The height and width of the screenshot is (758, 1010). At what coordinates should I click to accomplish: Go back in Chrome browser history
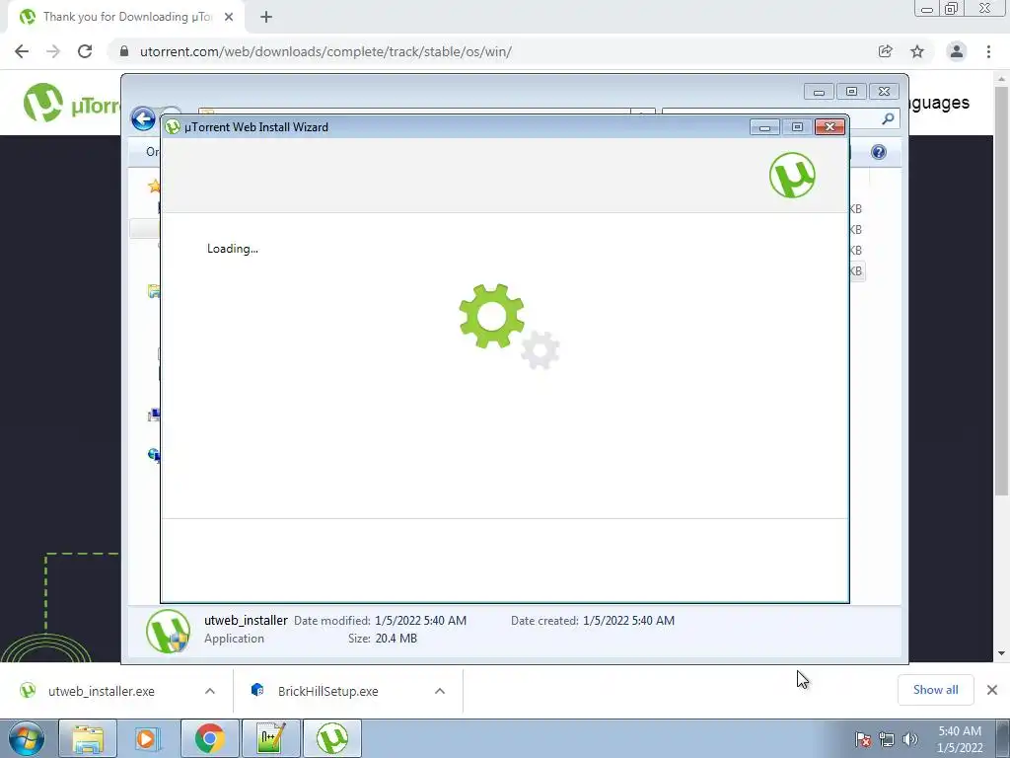(x=22, y=51)
